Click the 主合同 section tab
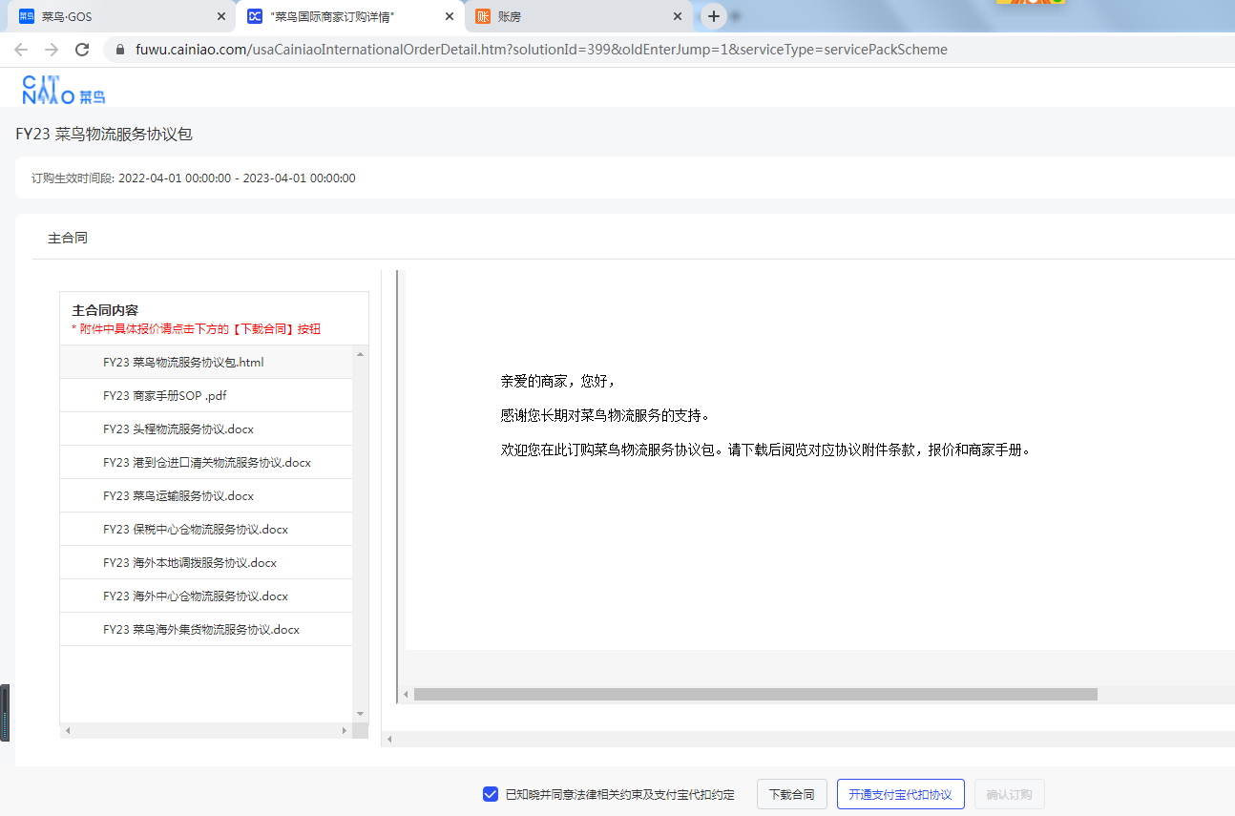Viewport: 1235px width, 816px height. pos(68,238)
